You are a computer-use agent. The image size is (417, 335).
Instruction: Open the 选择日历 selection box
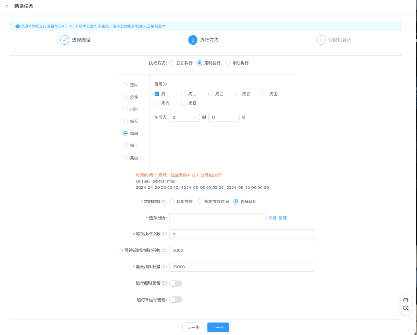click(218, 218)
